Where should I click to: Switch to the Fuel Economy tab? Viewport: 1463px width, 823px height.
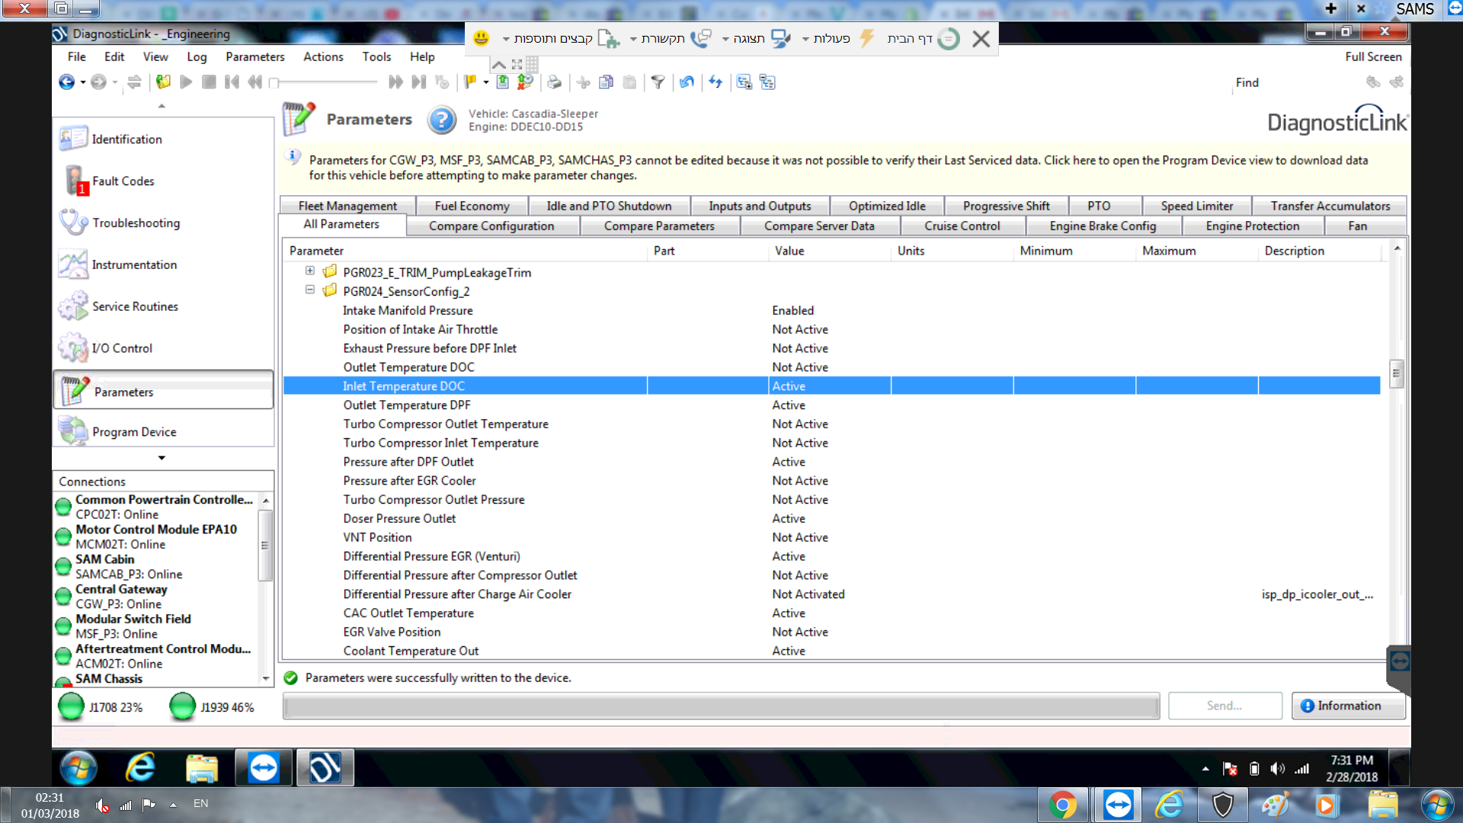472,206
